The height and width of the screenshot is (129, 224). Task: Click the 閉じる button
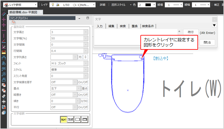[x=207, y=42]
